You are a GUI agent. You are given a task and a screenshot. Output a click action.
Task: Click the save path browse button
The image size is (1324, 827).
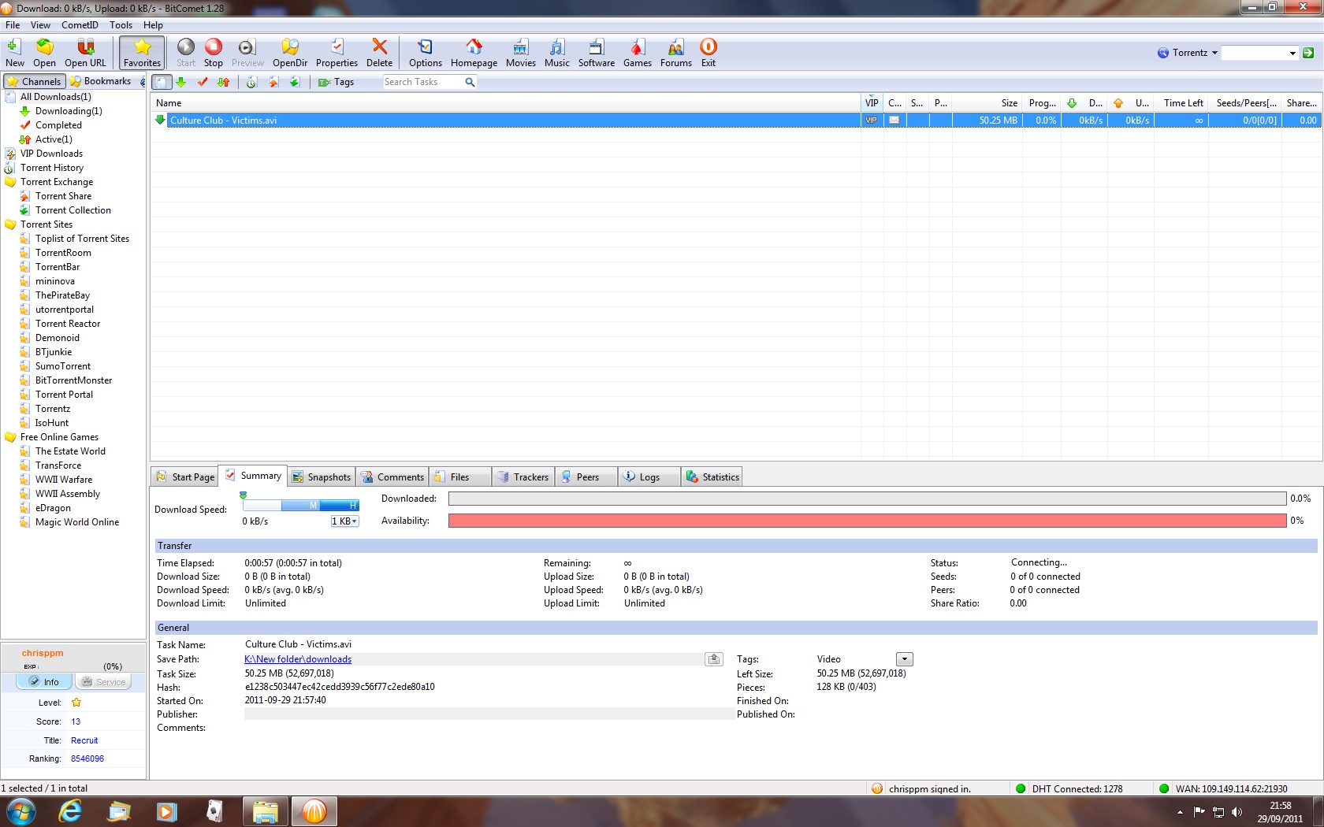click(714, 659)
